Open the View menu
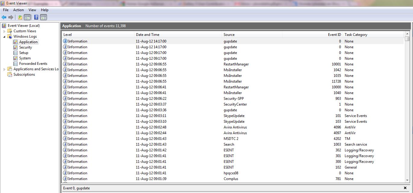413x193 pixels. click(x=32, y=10)
